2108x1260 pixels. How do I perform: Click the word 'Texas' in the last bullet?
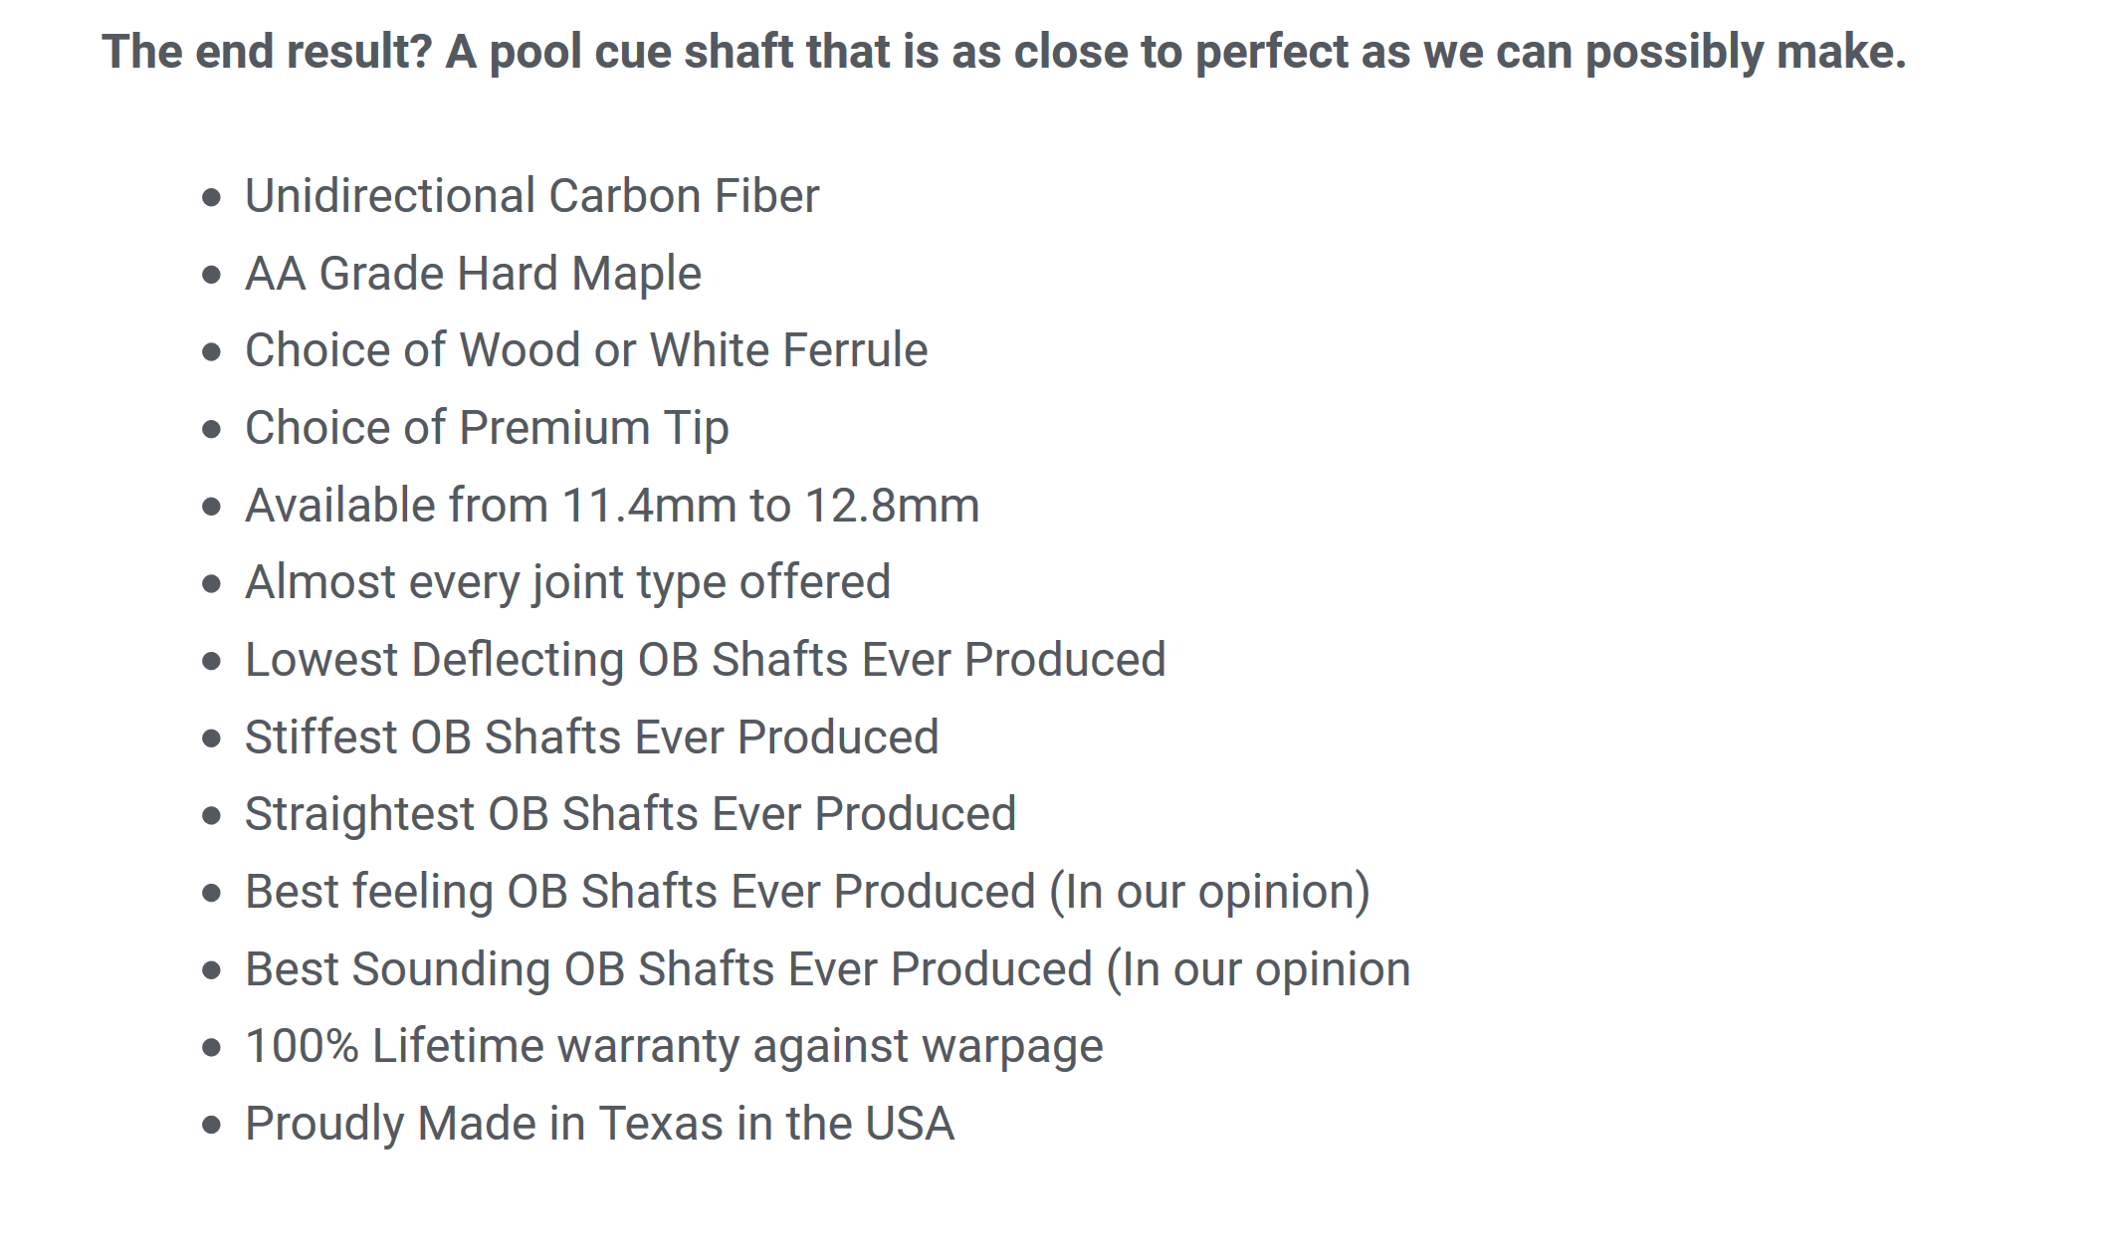click(661, 1124)
